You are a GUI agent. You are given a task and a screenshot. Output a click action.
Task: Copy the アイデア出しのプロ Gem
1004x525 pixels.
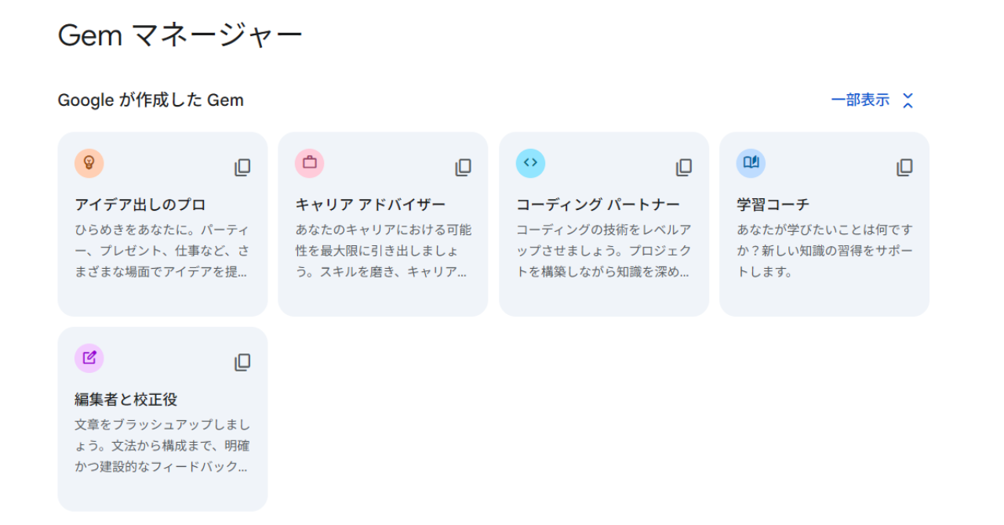[x=242, y=167]
